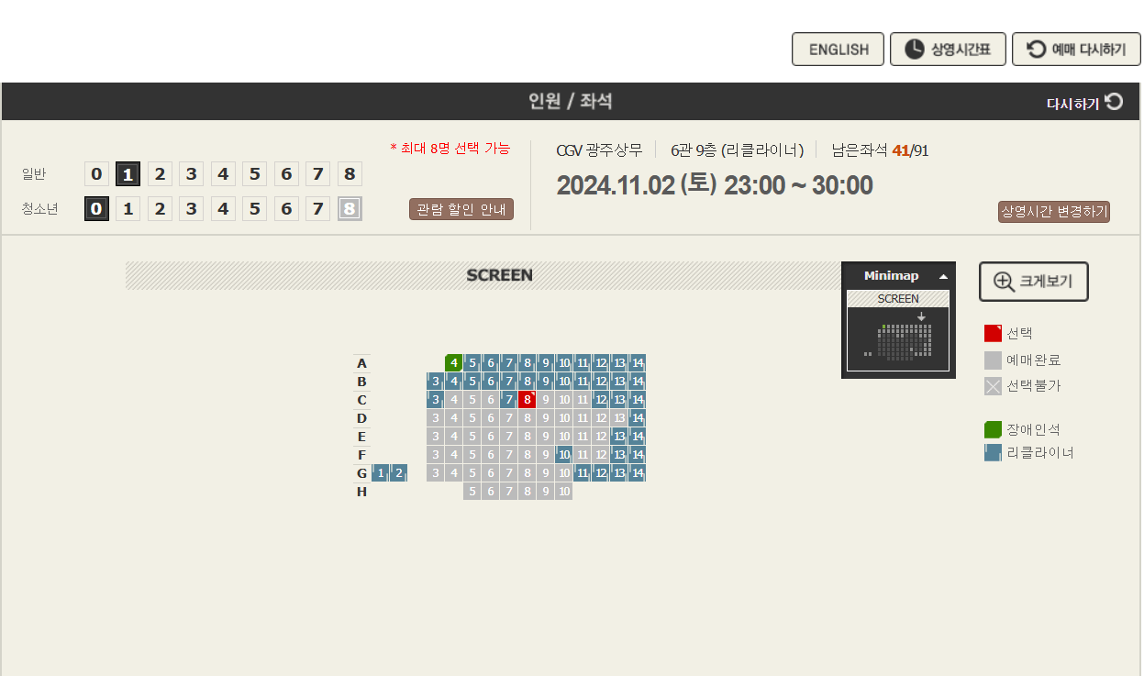This screenshot has width=1144, height=676.
Task: Click 상영시간 변경하기 to change showtime
Action: 1054,212
